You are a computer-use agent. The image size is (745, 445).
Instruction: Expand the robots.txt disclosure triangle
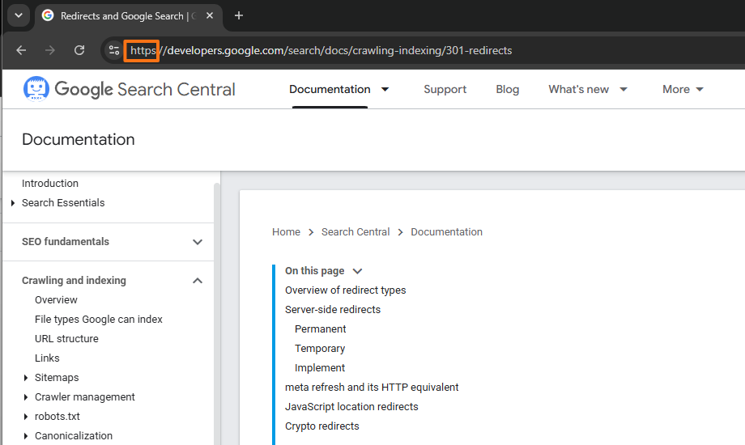(x=26, y=417)
